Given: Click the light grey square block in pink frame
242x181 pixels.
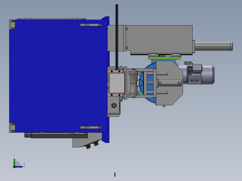Looking at the screenshot, I should 117,83.
